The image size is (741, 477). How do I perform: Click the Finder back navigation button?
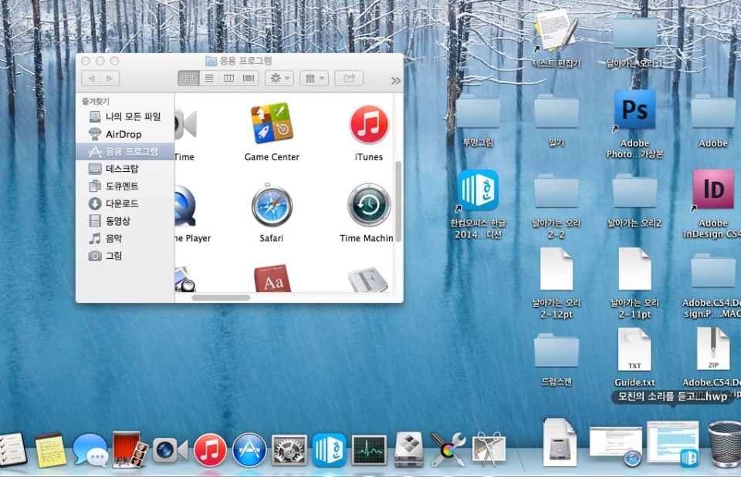[x=90, y=79]
